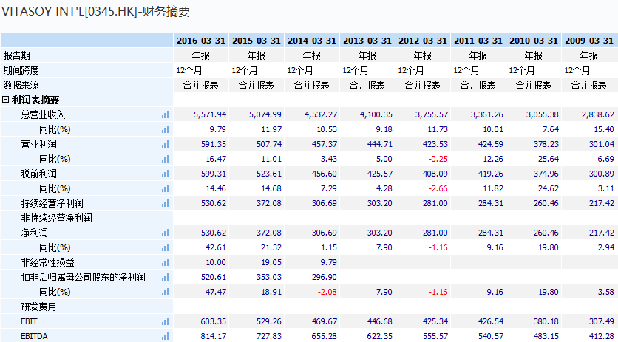Select the 2016-03-31 column header
The width and height of the screenshot is (618, 342).
tap(201, 41)
